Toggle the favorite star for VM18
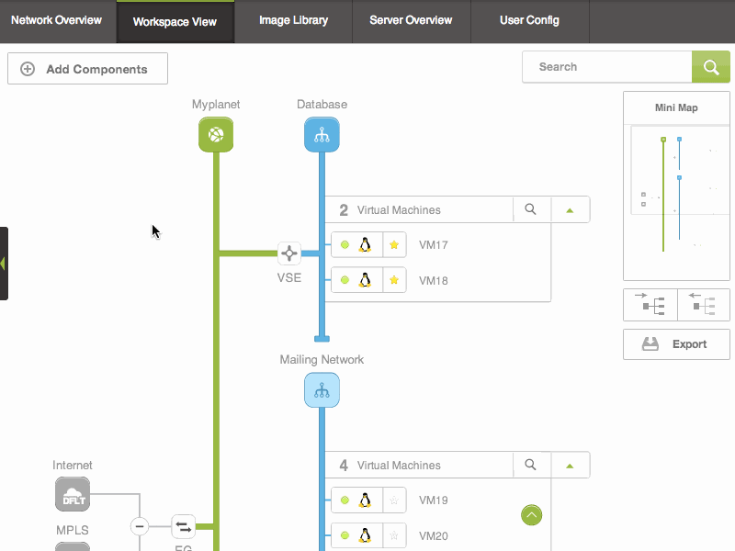This screenshot has height=551, width=735. click(394, 280)
